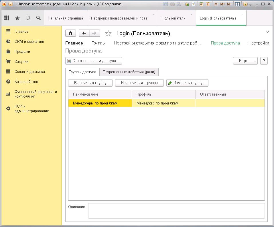Click the Описание text field
274x227 pixels.
pyautogui.click(x=176, y=211)
